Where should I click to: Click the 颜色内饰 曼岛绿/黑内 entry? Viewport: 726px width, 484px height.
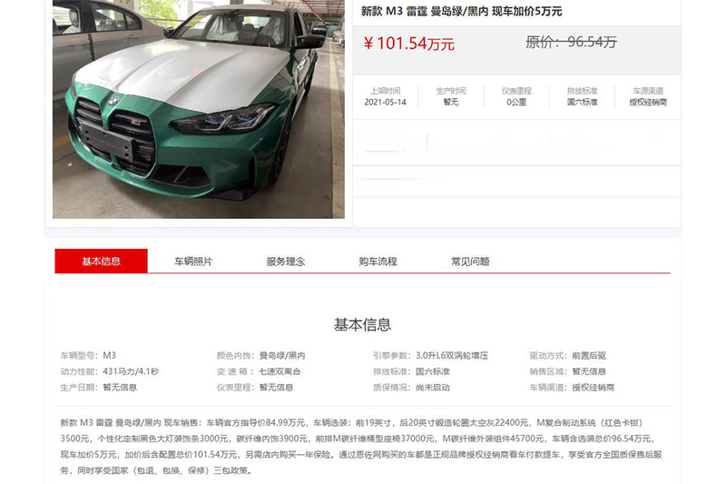[x=260, y=356]
